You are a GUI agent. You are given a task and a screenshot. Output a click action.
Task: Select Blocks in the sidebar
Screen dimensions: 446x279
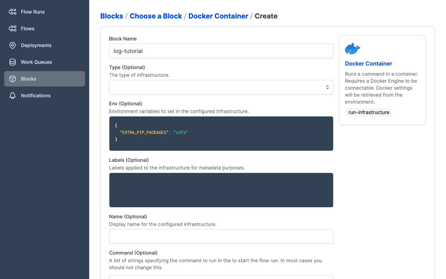point(45,79)
